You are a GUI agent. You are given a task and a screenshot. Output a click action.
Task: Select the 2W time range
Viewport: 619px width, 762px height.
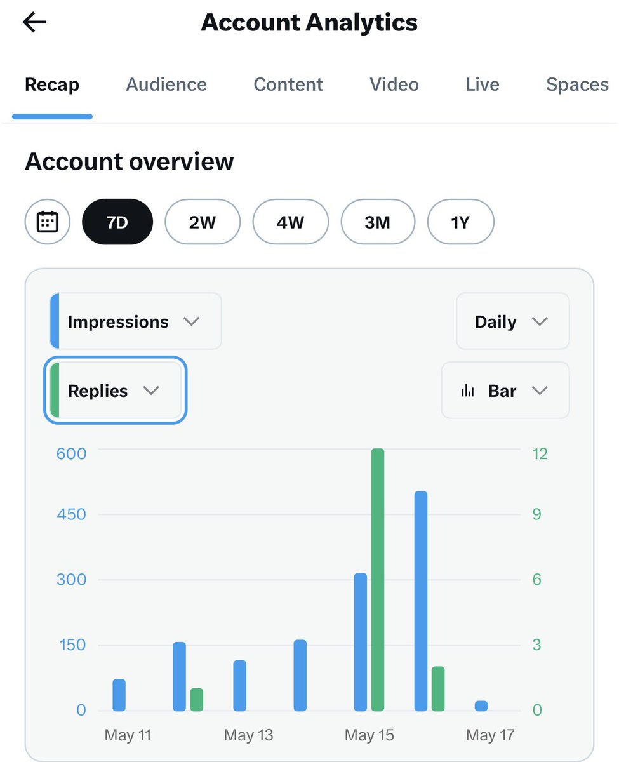pyautogui.click(x=203, y=222)
